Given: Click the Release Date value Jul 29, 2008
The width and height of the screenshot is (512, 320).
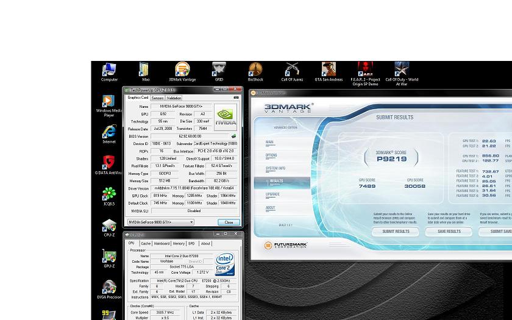Looking at the screenshot, I should pos(162,129).
